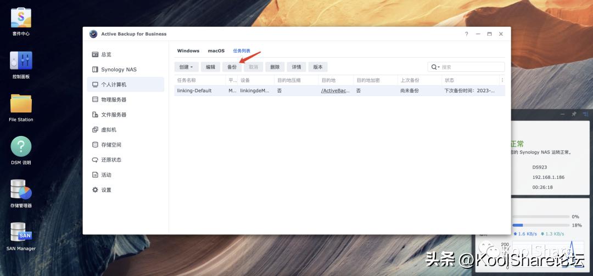The image size is (593, 276).
Task: Open the 存储管理器 Storage Manager desktop icon
Action: 21,189
